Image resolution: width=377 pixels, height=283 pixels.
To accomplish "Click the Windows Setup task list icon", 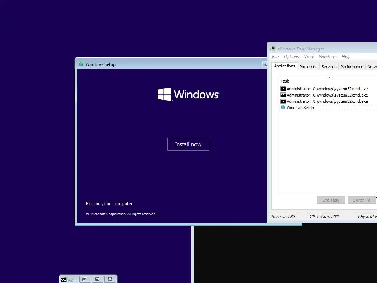I will pos(283,107).
